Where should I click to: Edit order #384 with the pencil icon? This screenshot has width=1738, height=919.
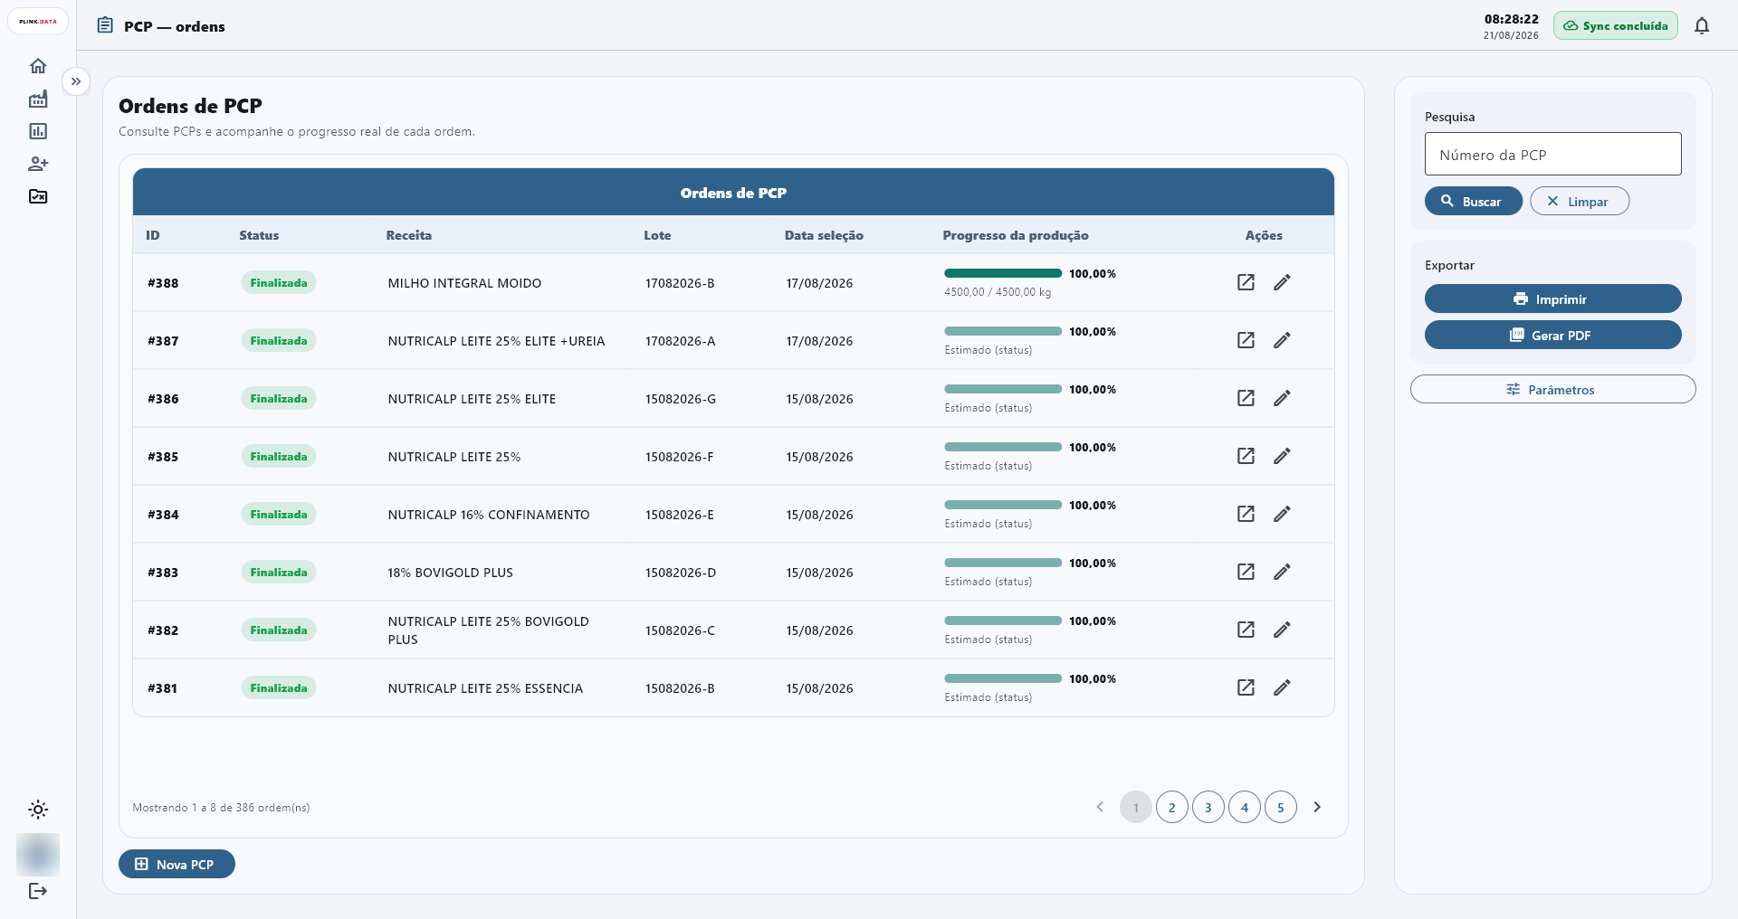[1282, 514]
